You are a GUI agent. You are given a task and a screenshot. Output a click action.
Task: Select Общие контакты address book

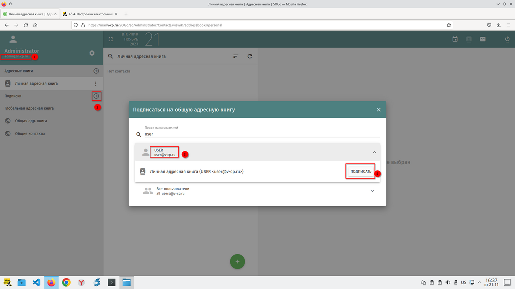tap(30, 134)
